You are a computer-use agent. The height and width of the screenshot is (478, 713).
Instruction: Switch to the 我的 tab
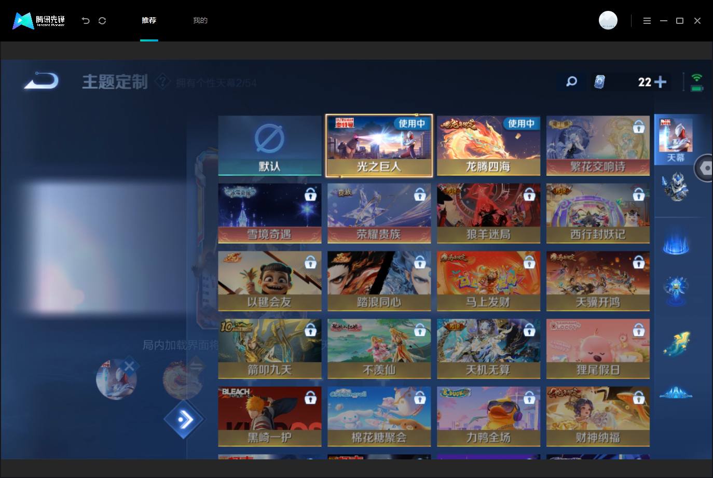[x=200, y=20]
